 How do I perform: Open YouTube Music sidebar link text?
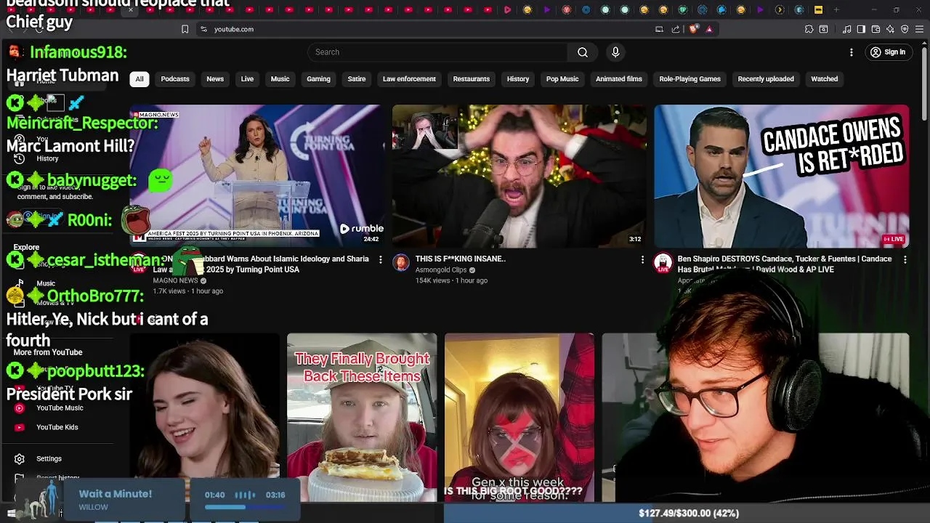60,408
